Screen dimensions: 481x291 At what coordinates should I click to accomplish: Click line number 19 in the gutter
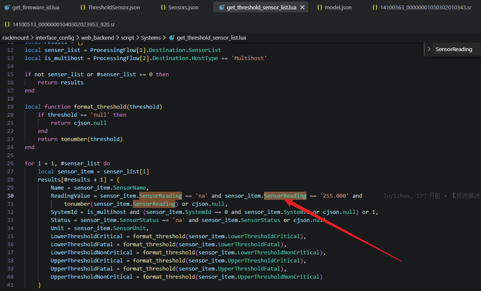[10, 107]
